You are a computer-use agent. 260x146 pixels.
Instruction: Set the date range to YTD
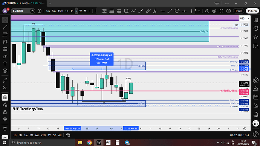43,135
